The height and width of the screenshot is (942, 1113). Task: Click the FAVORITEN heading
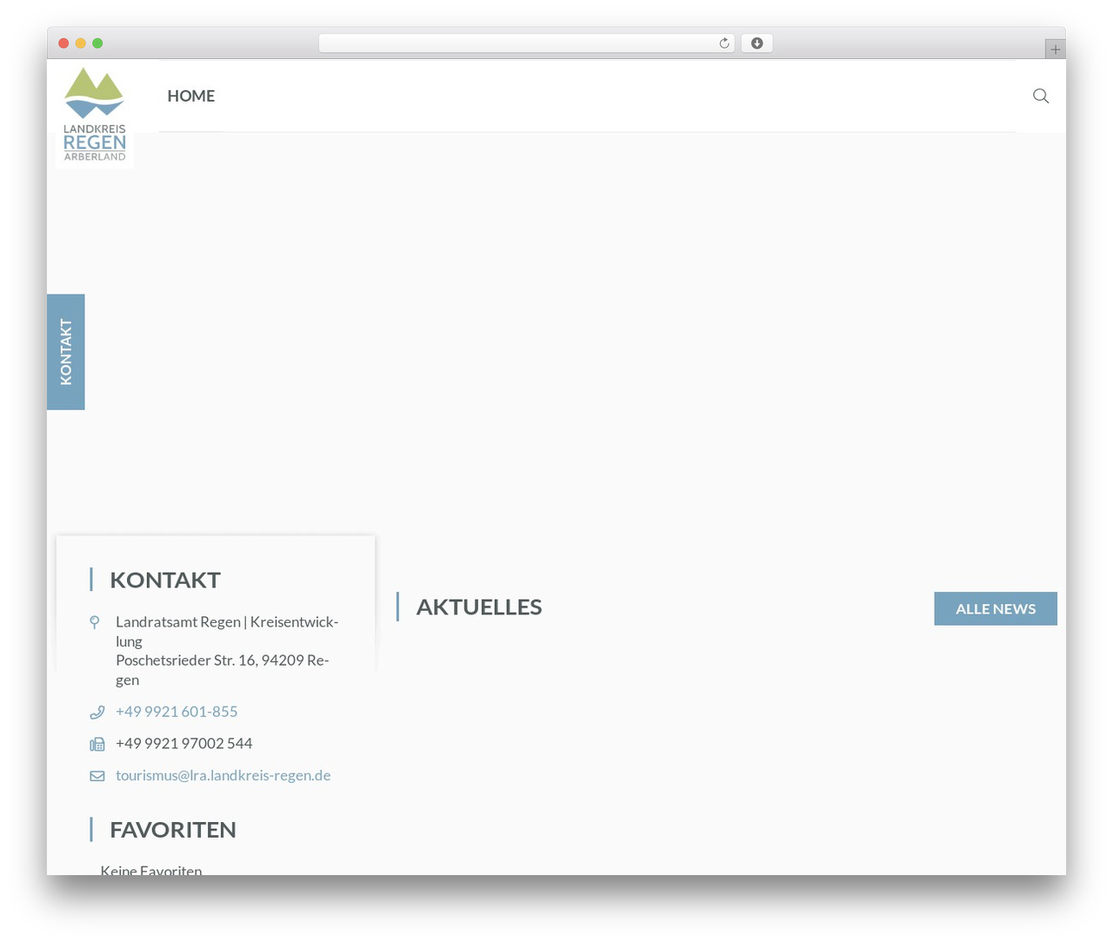coord(173,830)
